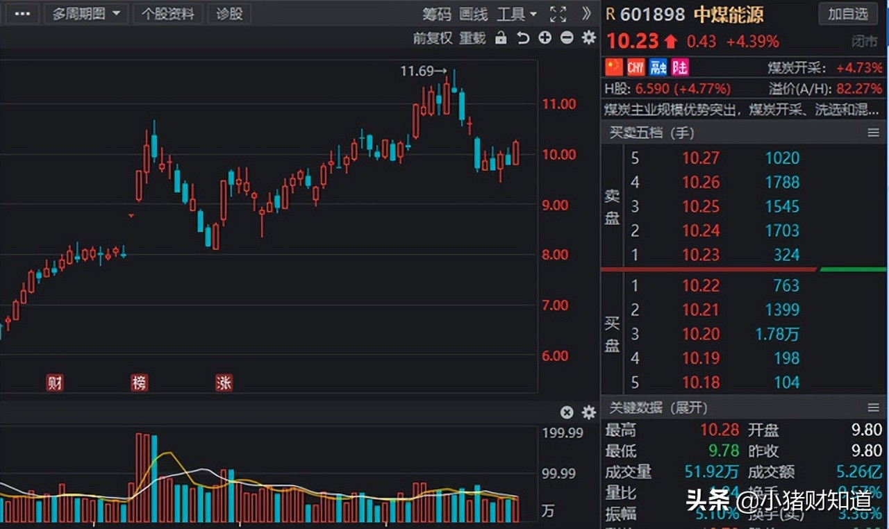Viewport: 889px width, 529px height.
Task: Click the 诊股 stock diagnosis button
Action: point(229,14)
